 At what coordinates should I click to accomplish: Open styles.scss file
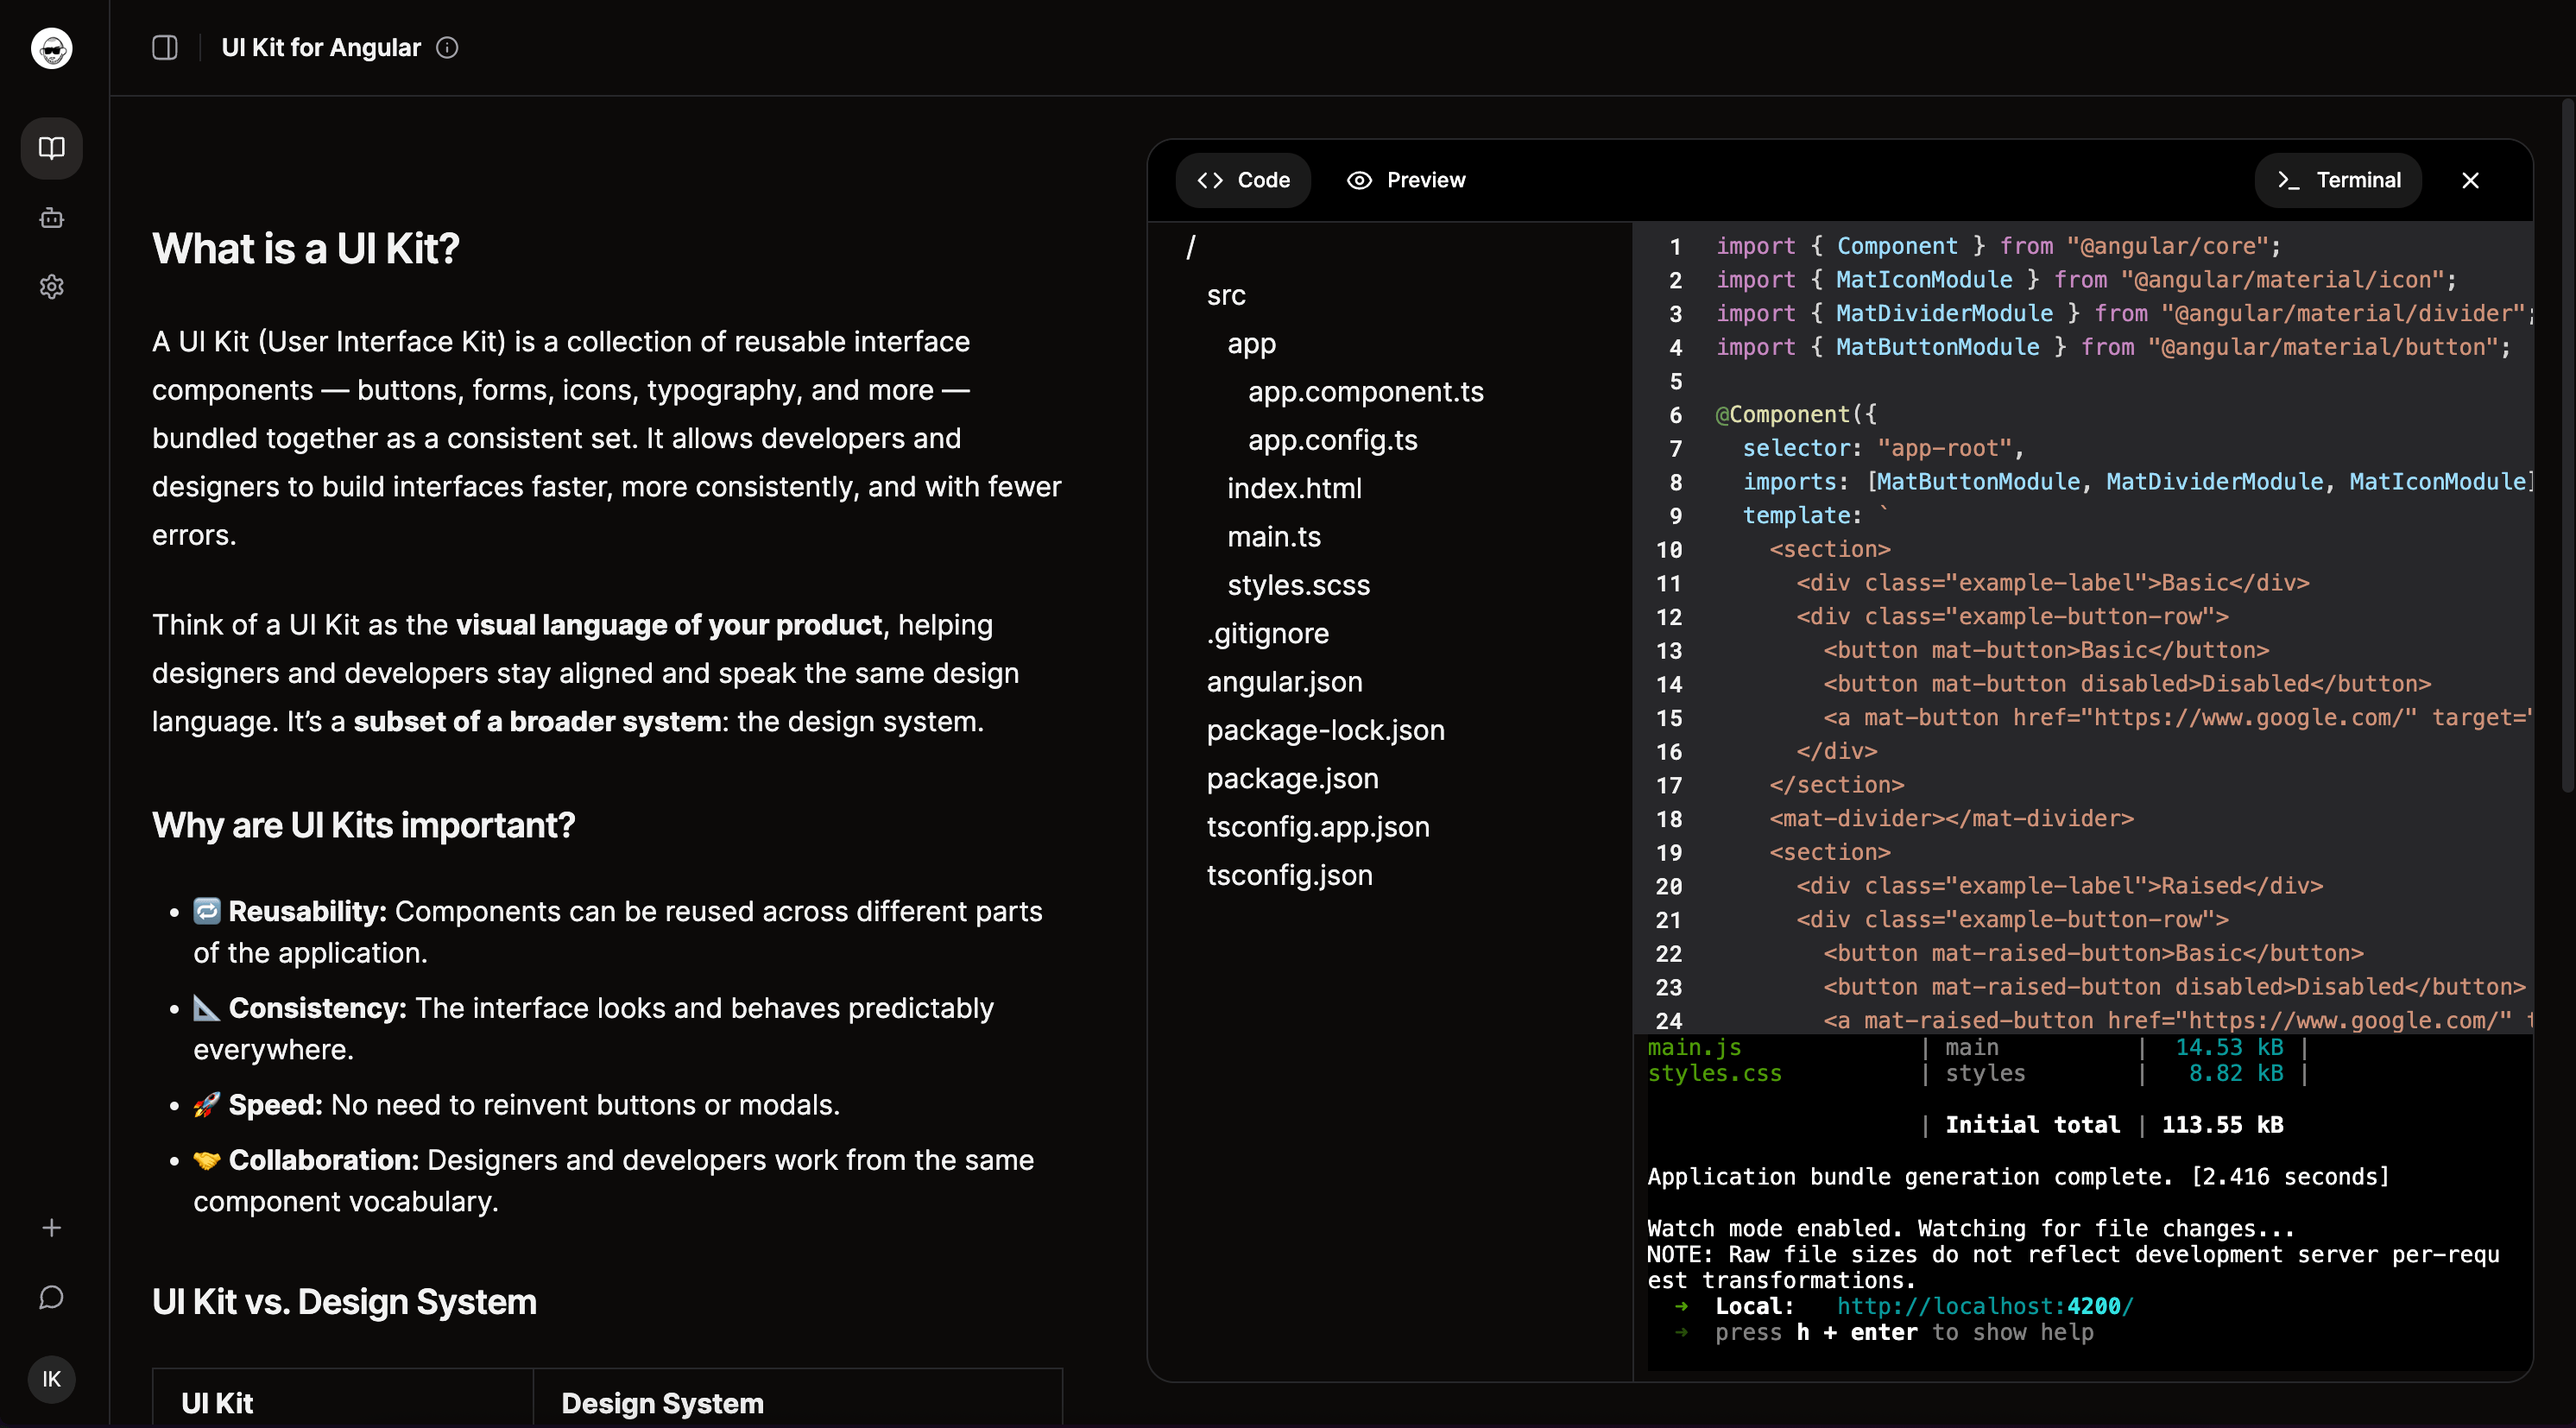1298,585
